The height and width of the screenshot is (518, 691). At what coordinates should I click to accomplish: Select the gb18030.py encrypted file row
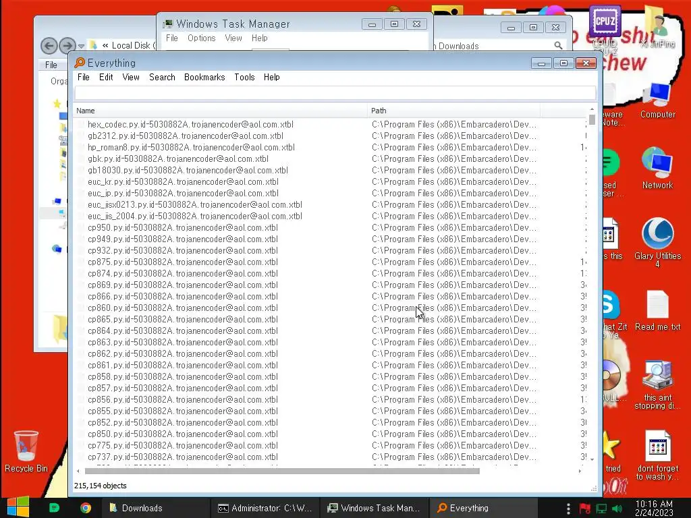click(331, 170)
